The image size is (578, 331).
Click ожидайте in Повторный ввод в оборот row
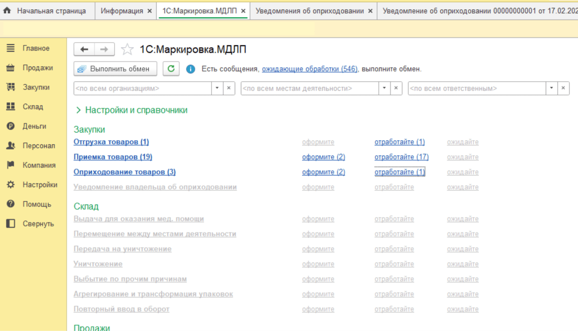pos(463,309)
